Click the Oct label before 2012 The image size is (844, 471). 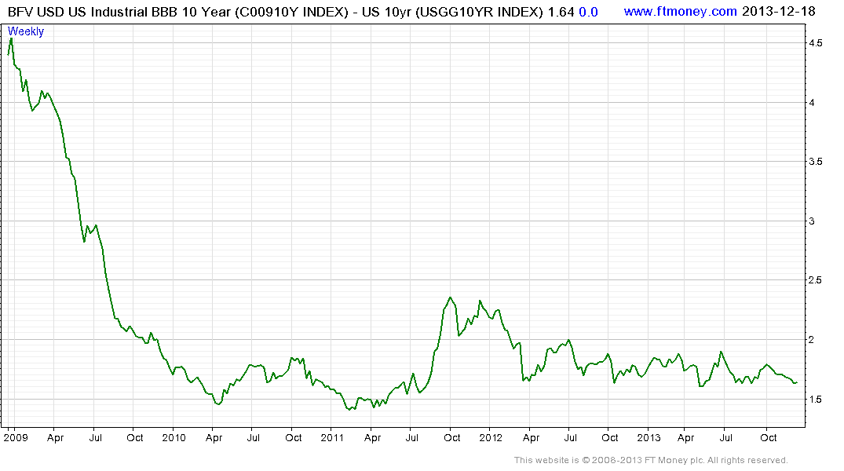click(x=451, y=437)
